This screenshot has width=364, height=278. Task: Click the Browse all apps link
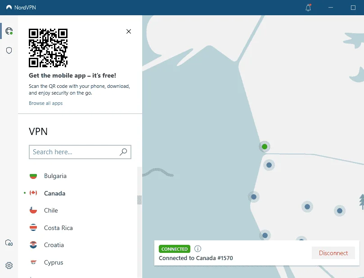[x=46, y=103]
